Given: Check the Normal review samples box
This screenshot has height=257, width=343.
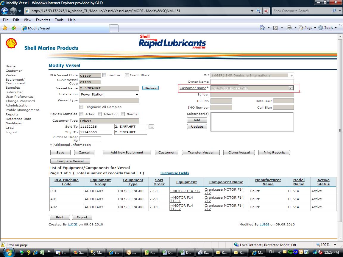Looking at the screenshot, I should [123, 114].
